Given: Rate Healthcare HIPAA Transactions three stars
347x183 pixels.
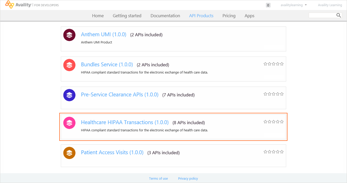Looking at the screenshot, I should (x=274, y=122).
